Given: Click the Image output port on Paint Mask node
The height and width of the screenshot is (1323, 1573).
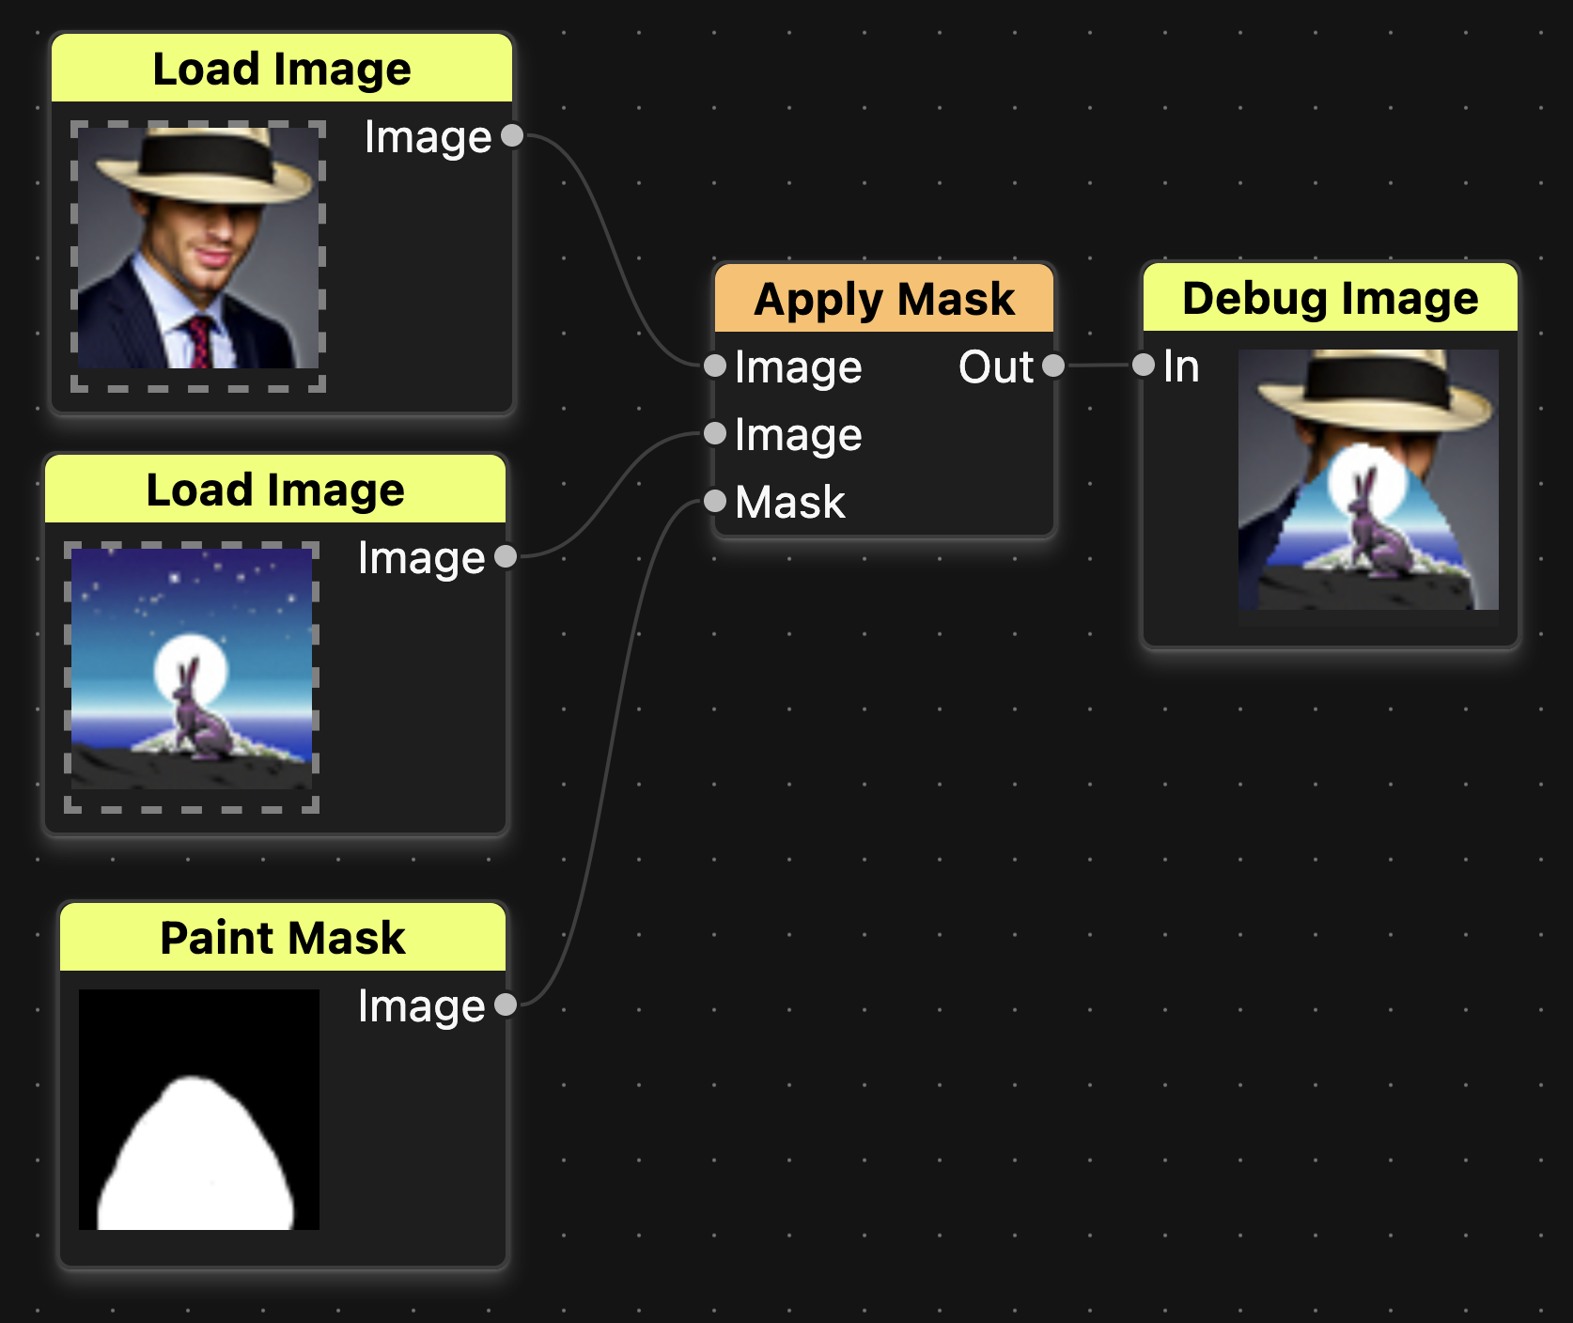Looking at the screenshot, I should [505, 1006].
